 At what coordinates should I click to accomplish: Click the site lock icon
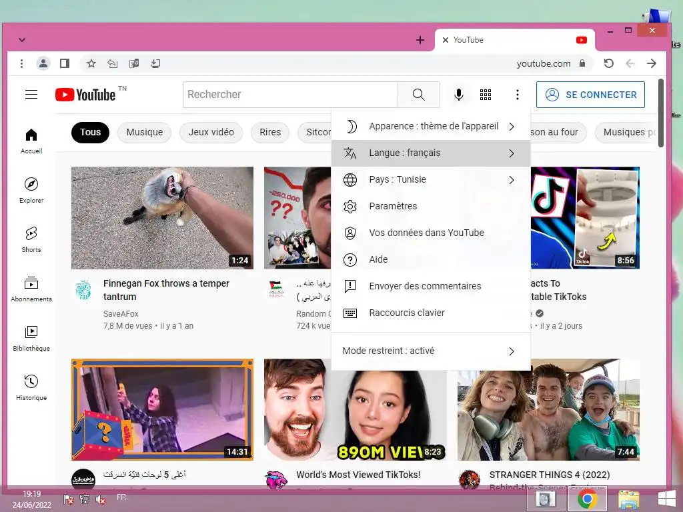point(582,63)
